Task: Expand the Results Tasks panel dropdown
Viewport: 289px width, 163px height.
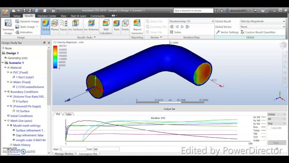Action: [95, 37]
